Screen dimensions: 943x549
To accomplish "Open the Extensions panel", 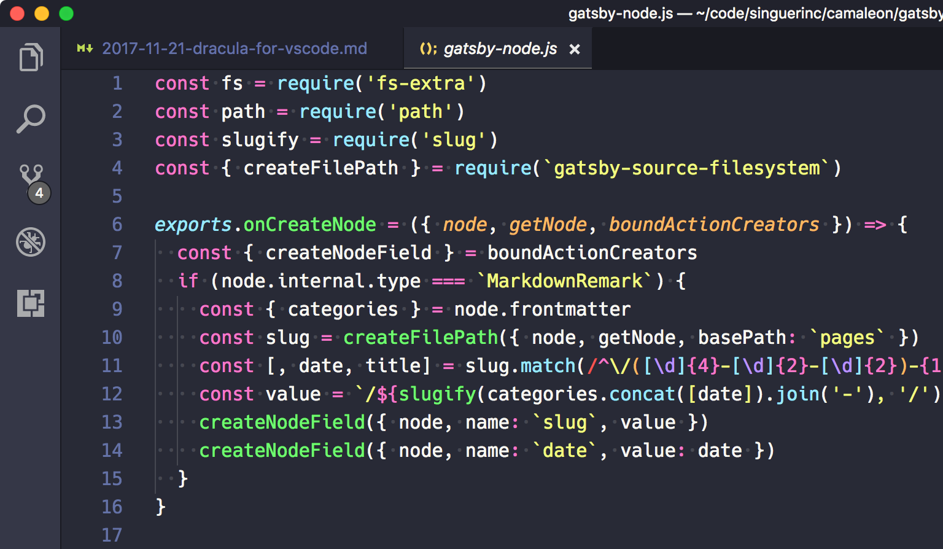I will [x=31, y=303].
